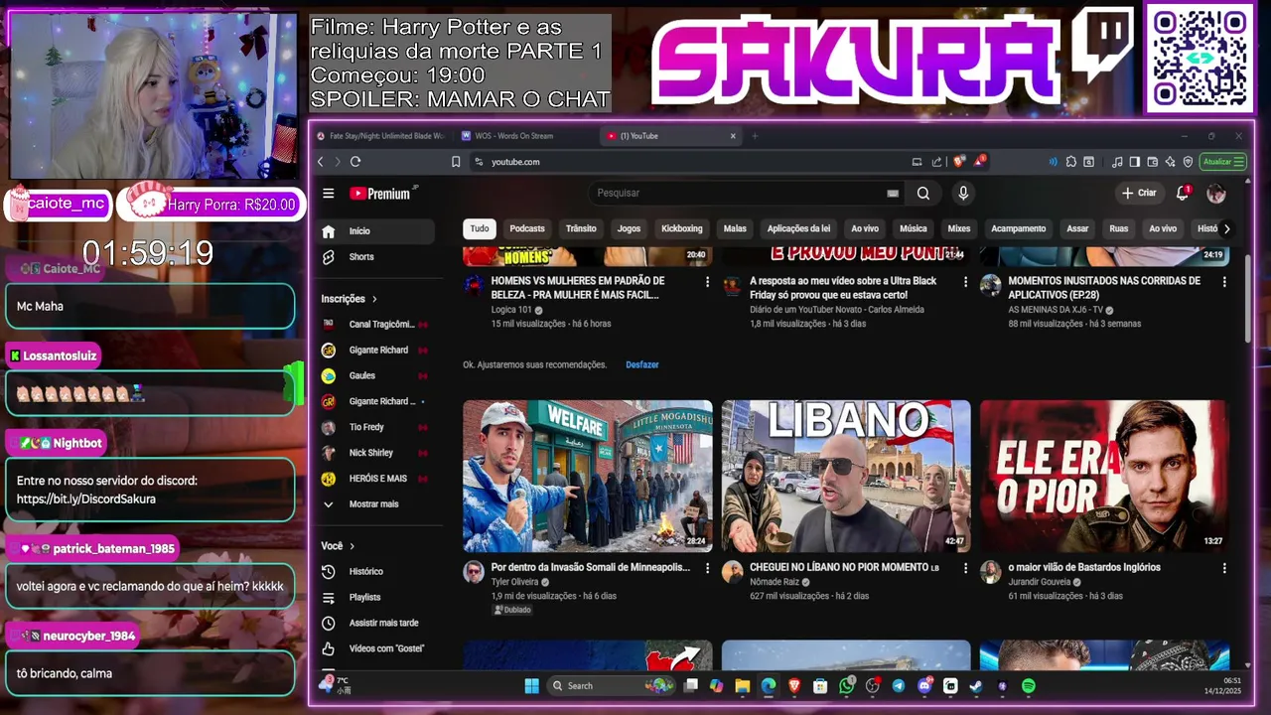Open options menu for Somali Minneapolis video

click(707, 568)
